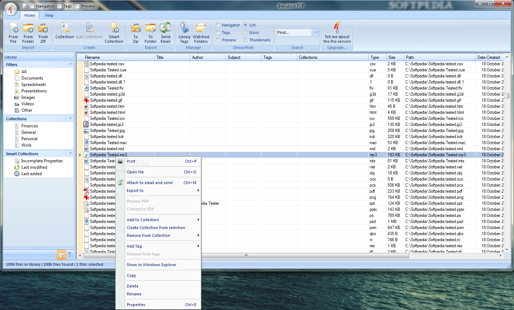Screen dimensions: 514x310
Task: Import using From ZIP icon
Action: point(43,33)
